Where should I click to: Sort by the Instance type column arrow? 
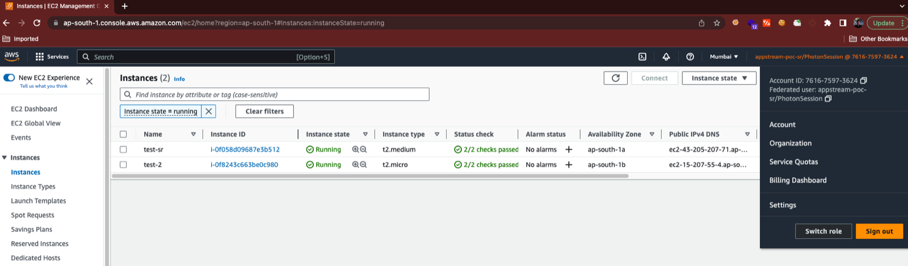(437, 134)
